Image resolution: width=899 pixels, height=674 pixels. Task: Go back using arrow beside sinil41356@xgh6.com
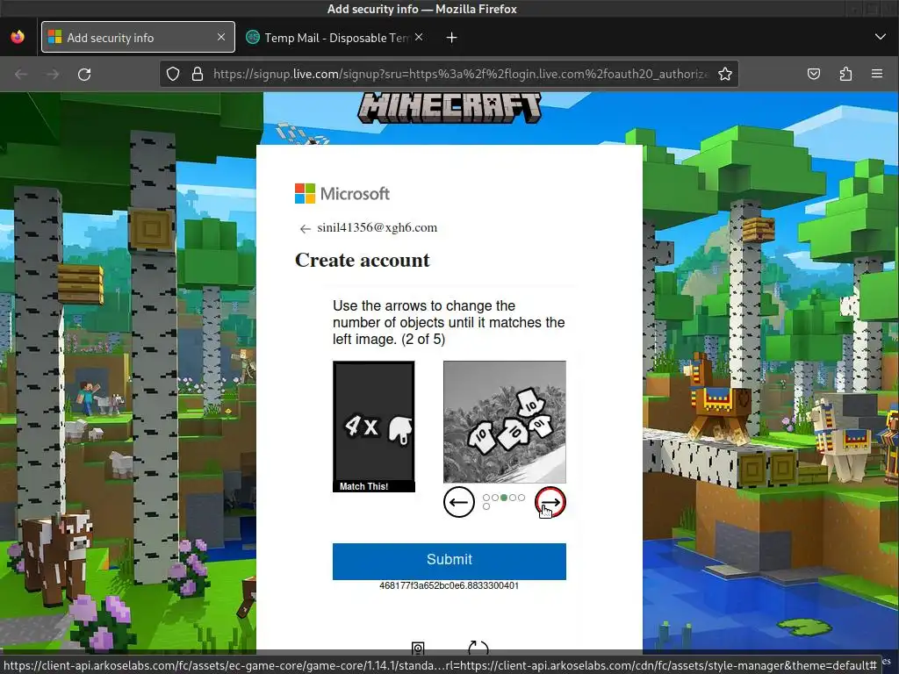305,229
